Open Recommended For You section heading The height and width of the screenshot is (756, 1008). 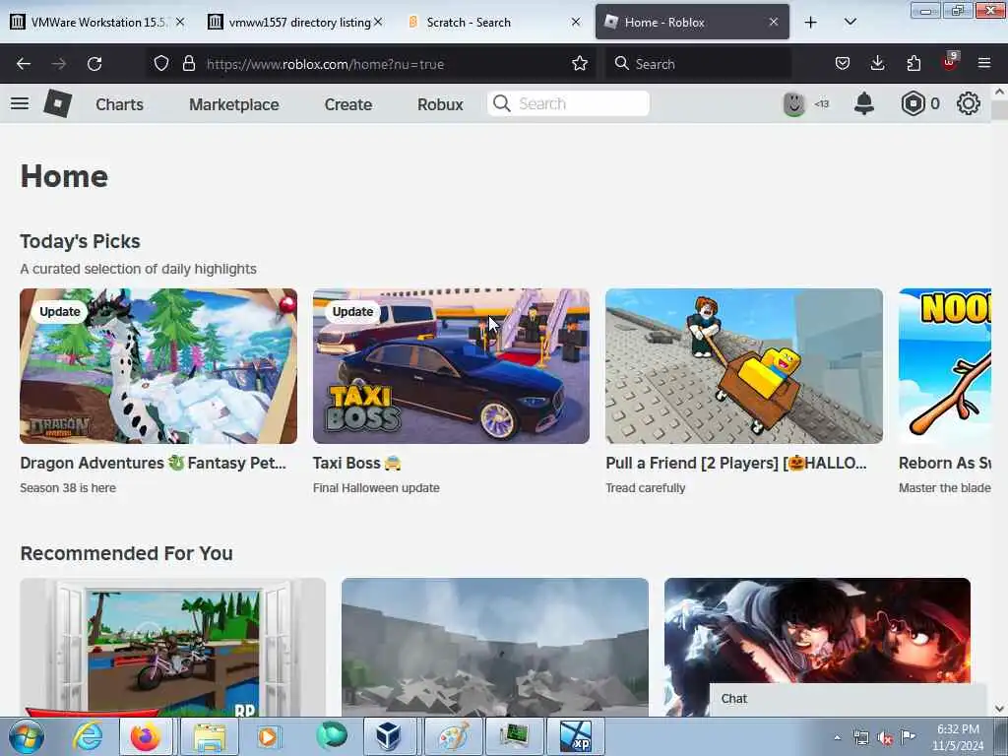(127, 553)
